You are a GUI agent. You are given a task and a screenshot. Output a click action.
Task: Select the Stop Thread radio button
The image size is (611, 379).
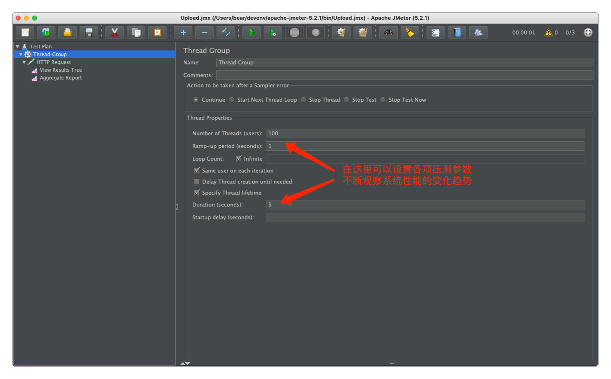303,100
